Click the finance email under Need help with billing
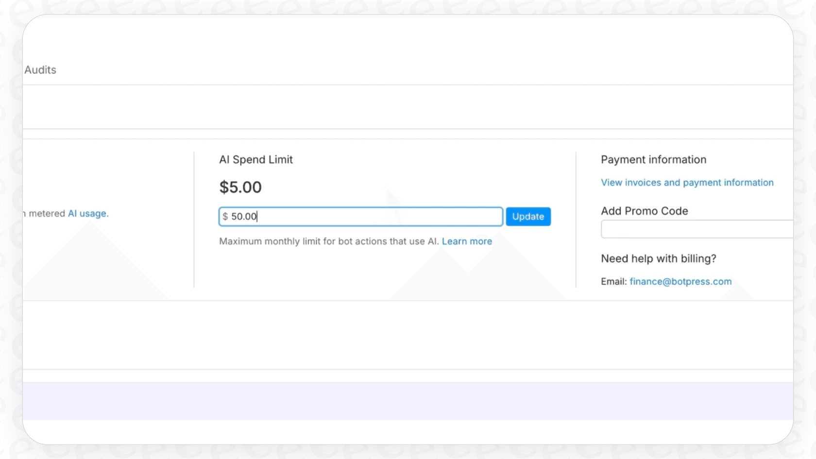This screenshot has width=816, height=459. (680, 281)
